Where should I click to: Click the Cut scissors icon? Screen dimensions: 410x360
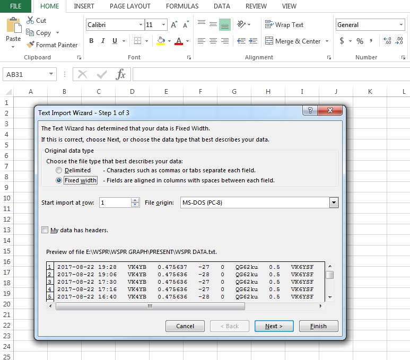[x=30, y=20]
